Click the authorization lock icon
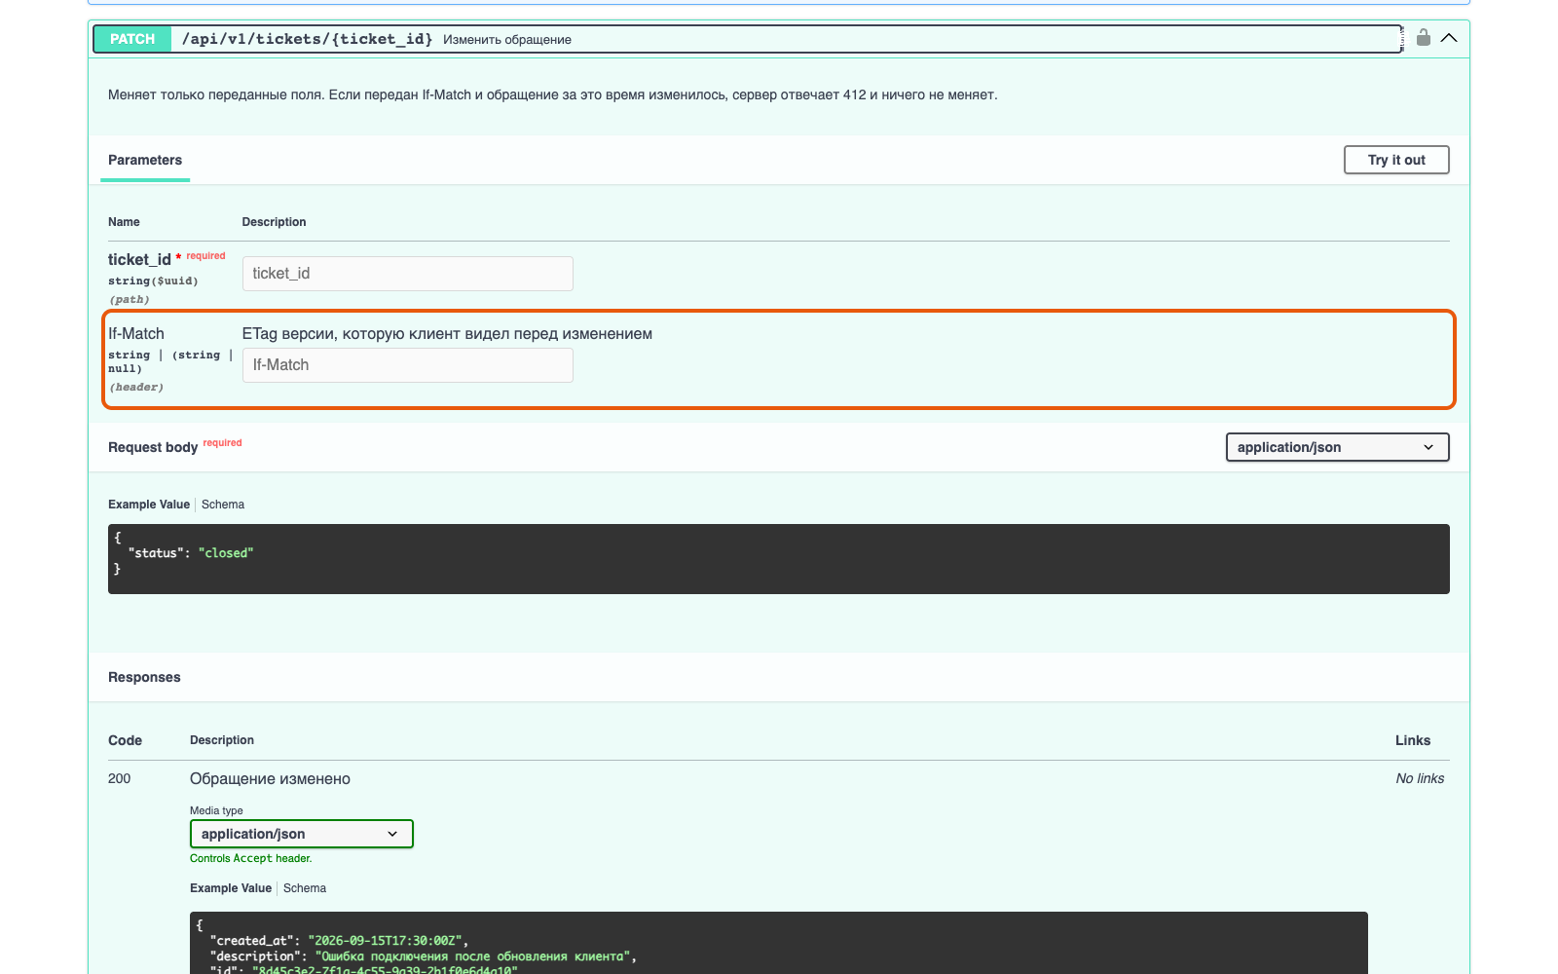 click(x=1424, y=38)
